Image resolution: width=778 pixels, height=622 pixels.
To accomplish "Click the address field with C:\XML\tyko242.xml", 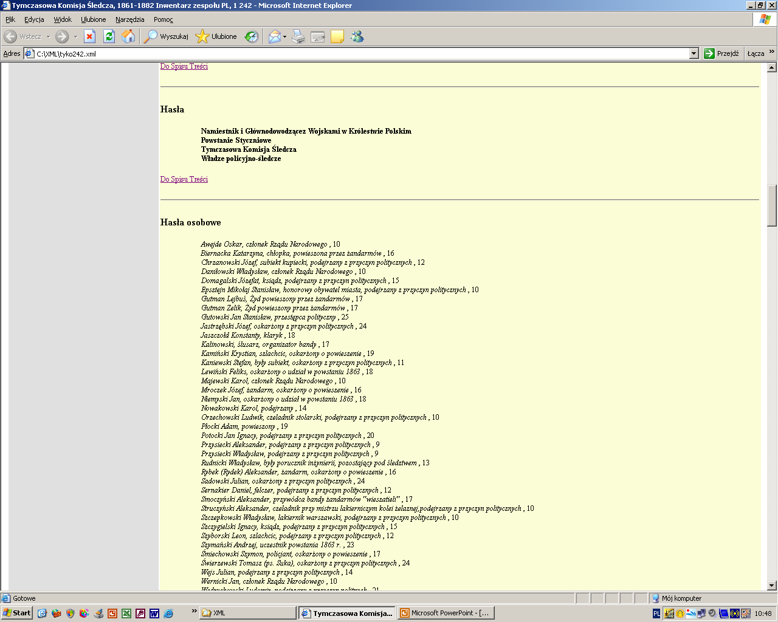I will click(x=361, y=53).
